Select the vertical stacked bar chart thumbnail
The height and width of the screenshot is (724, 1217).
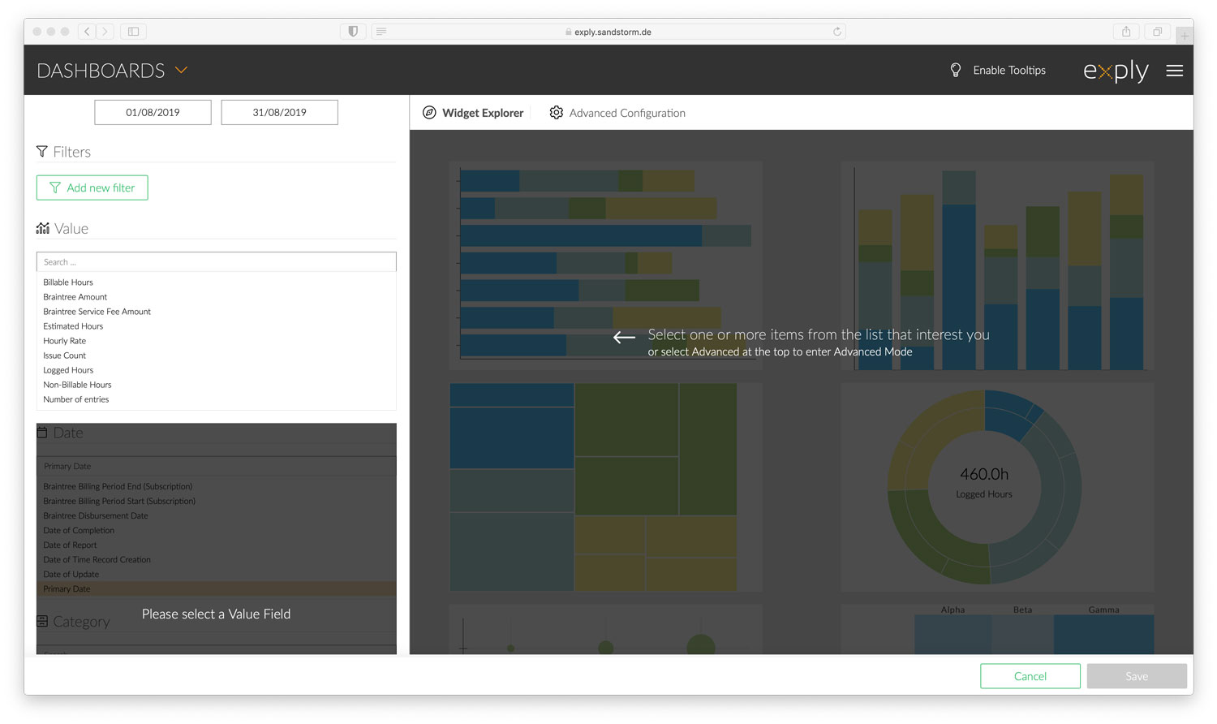[997, 265]
